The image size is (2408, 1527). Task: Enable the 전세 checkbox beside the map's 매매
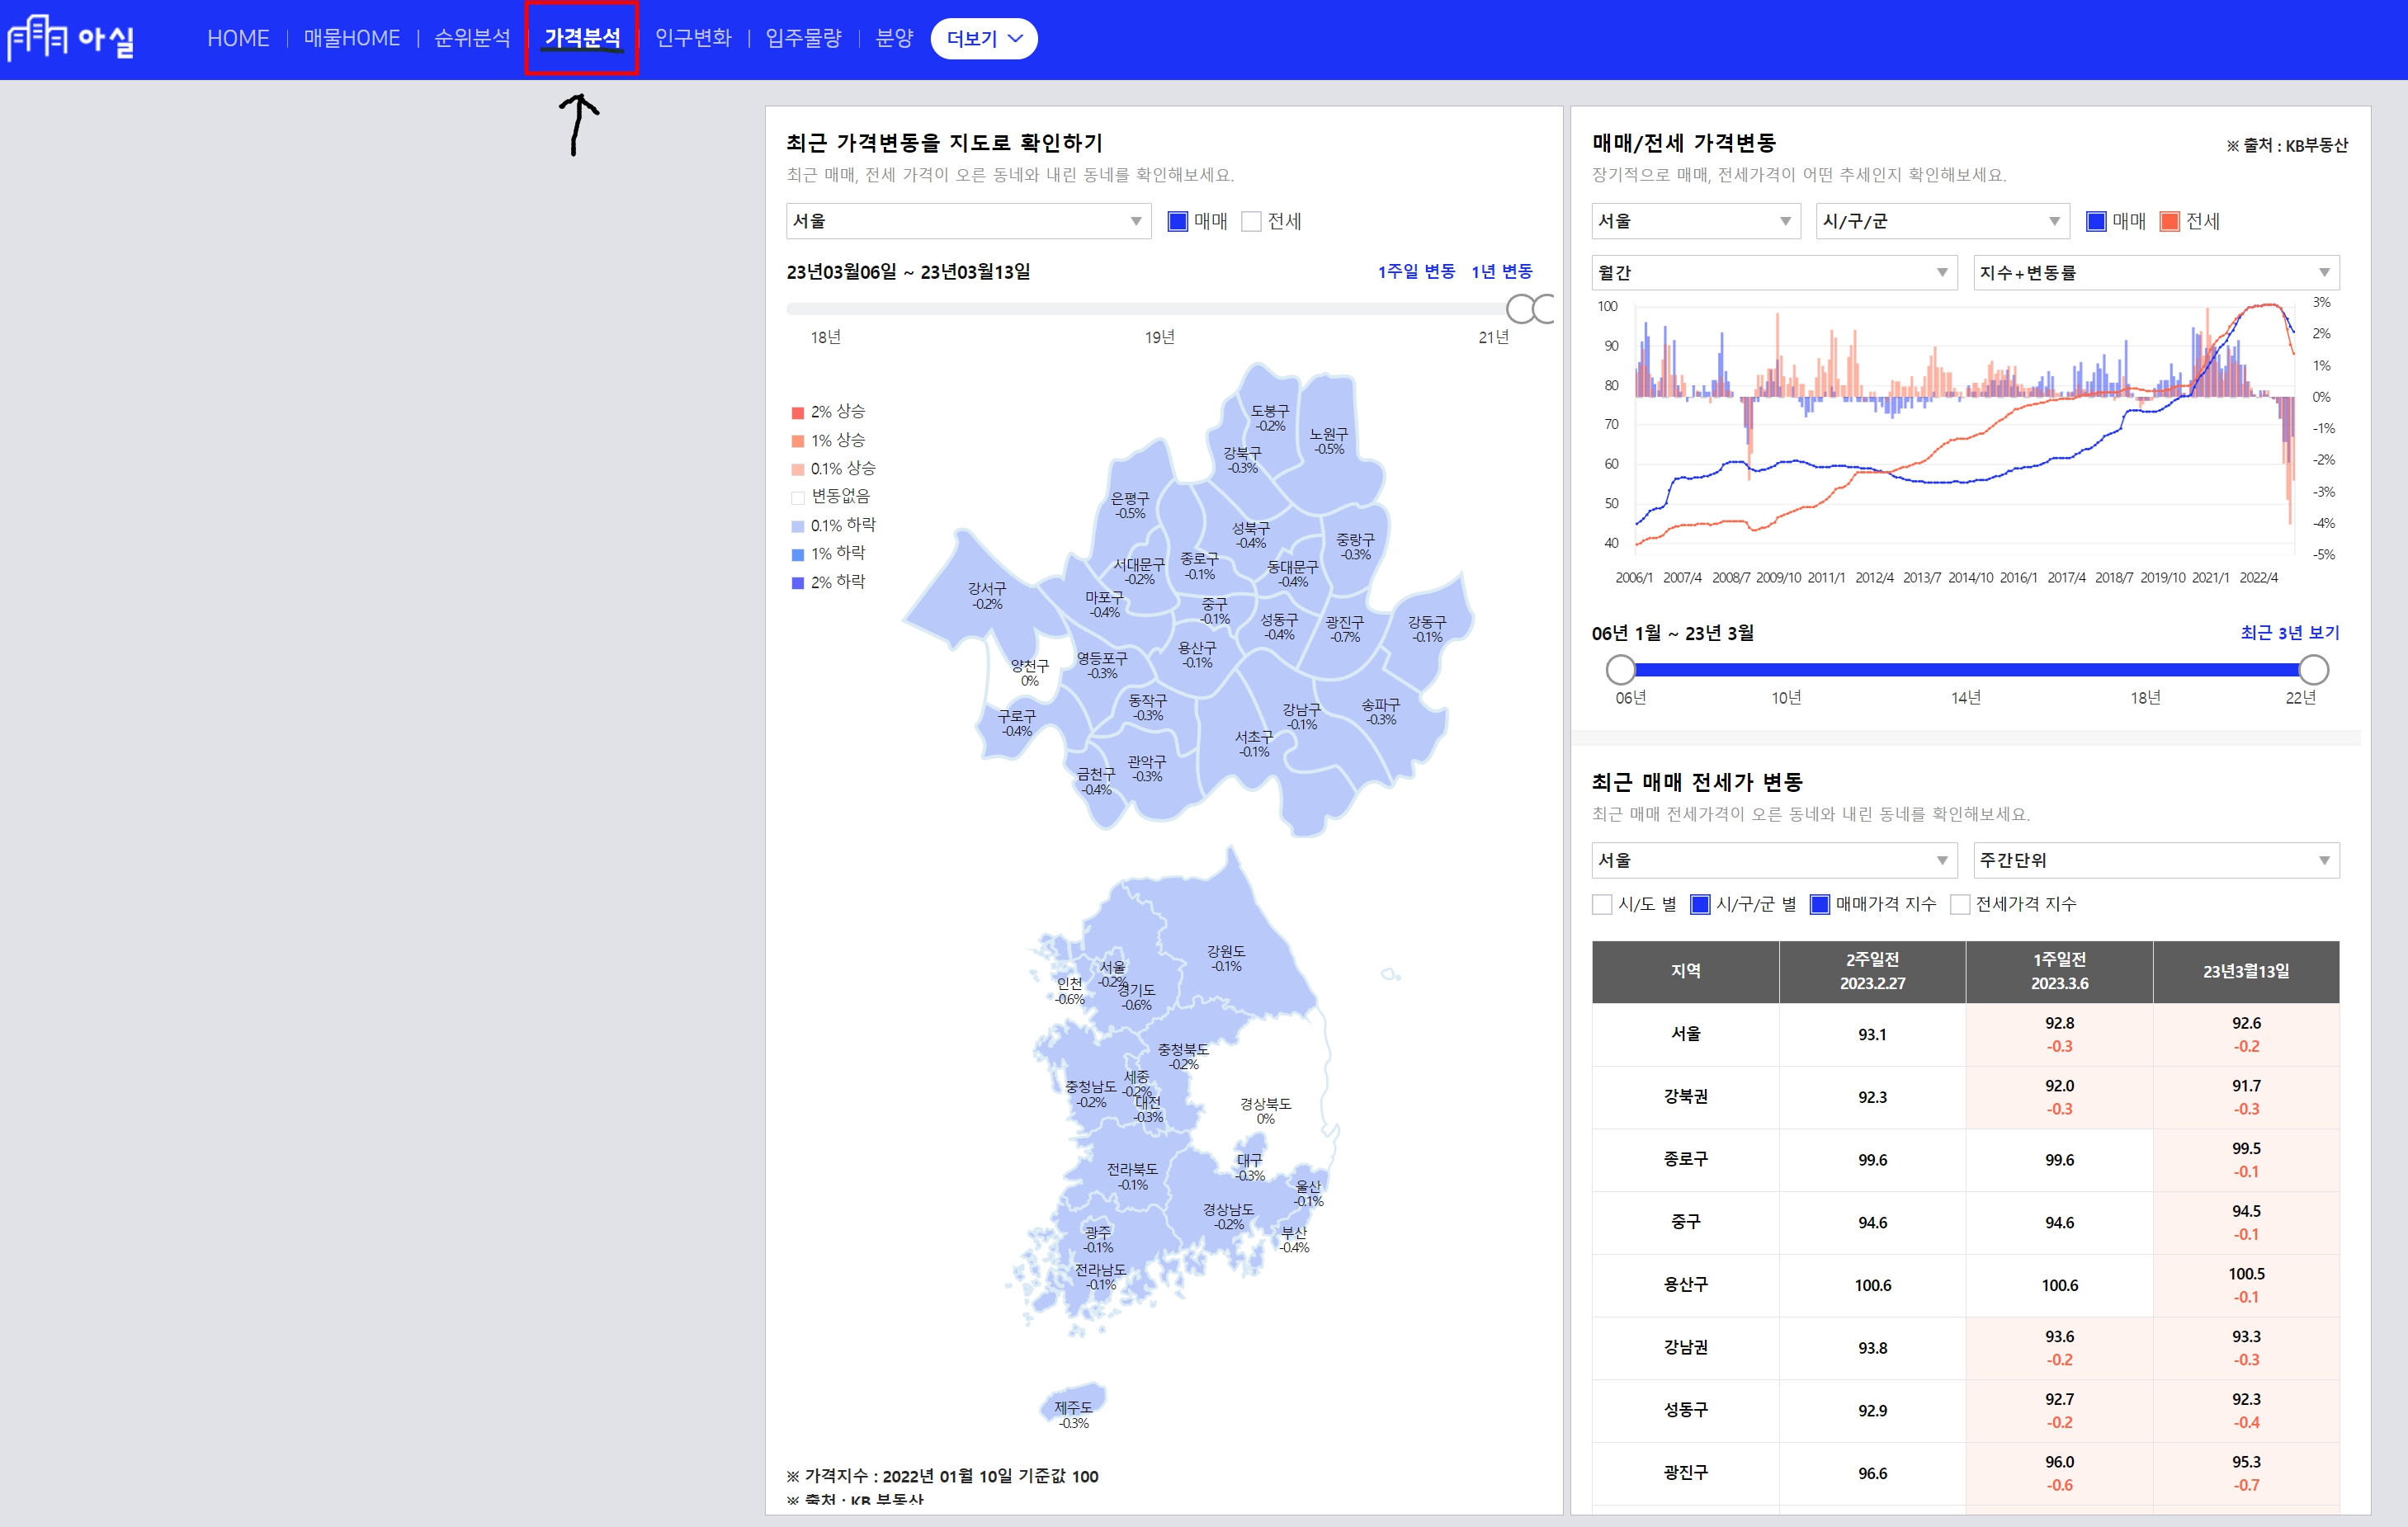(1251, 222)
